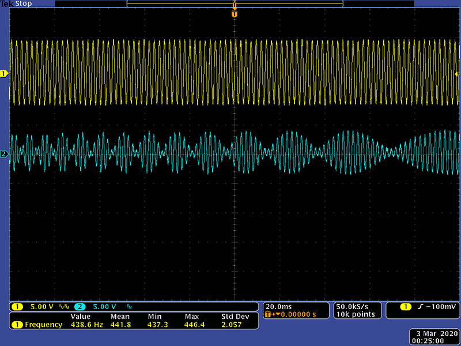Click the Frequency measurement label
Image resolution: width=461 pixels, height=346 pixels.
coord(43,325)
